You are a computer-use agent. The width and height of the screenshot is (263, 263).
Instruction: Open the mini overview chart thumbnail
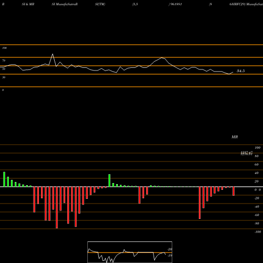click(x=130, y=252)
